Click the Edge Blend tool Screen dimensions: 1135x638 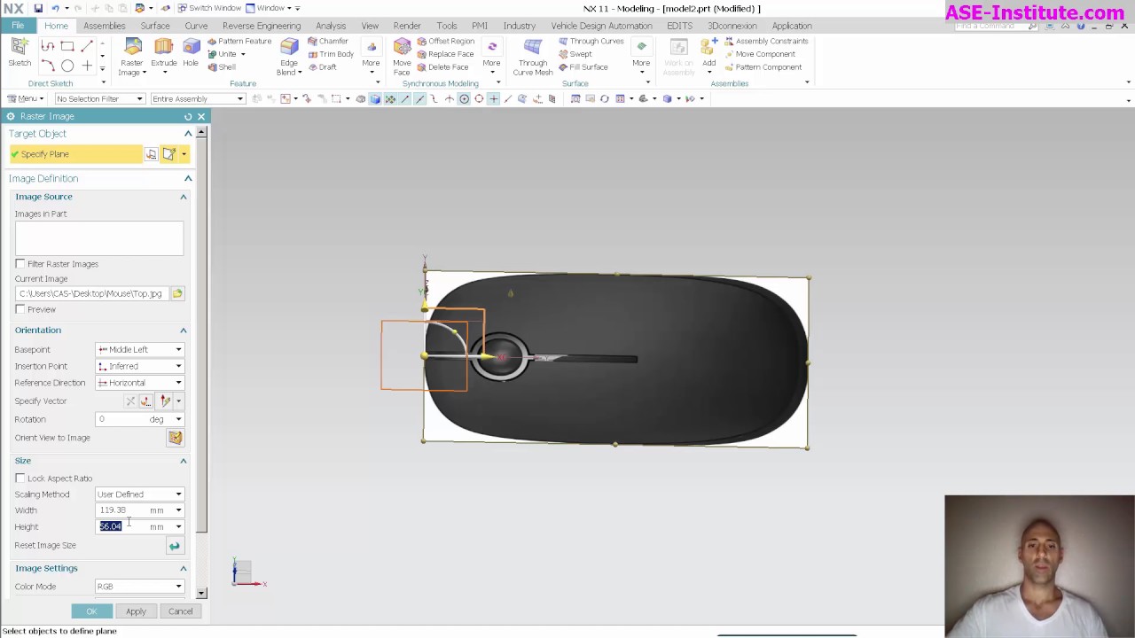289,57
